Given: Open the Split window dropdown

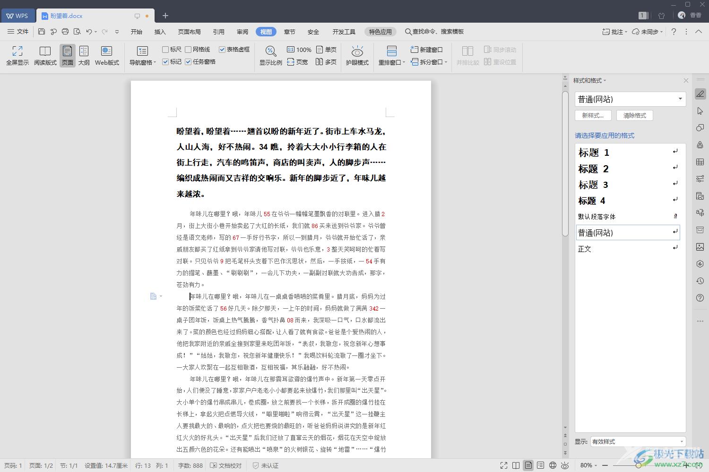Looking at the screenshot, I should pyautogui.click(x=429, y=62).
